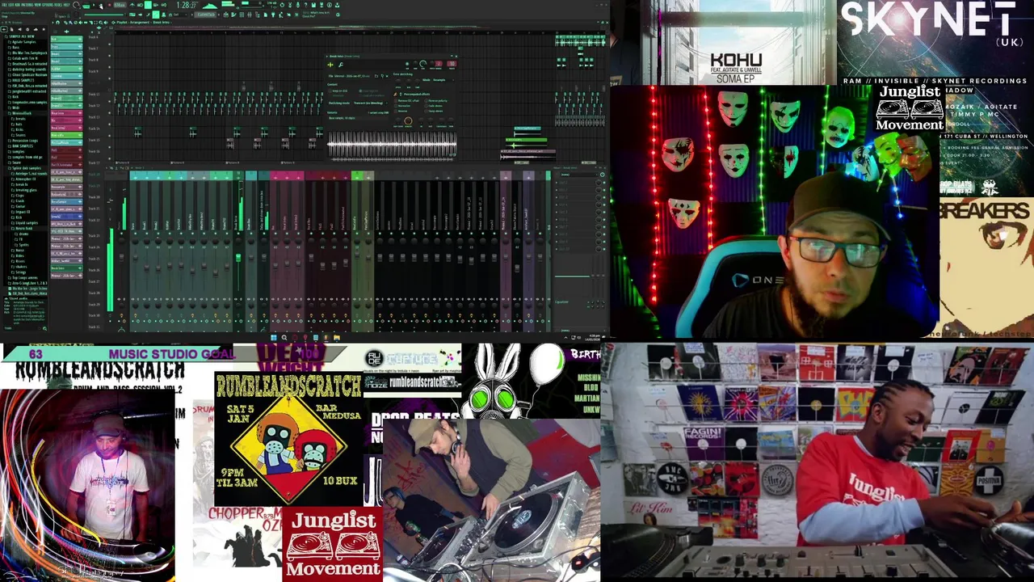The height and width of the screenshot is (582, 1034).
Task: Open the breaks subfolder under MinimalDark
Action: (20, 119)
